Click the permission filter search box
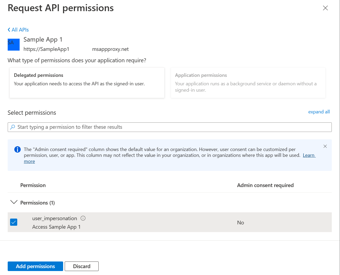 [170, 127]
